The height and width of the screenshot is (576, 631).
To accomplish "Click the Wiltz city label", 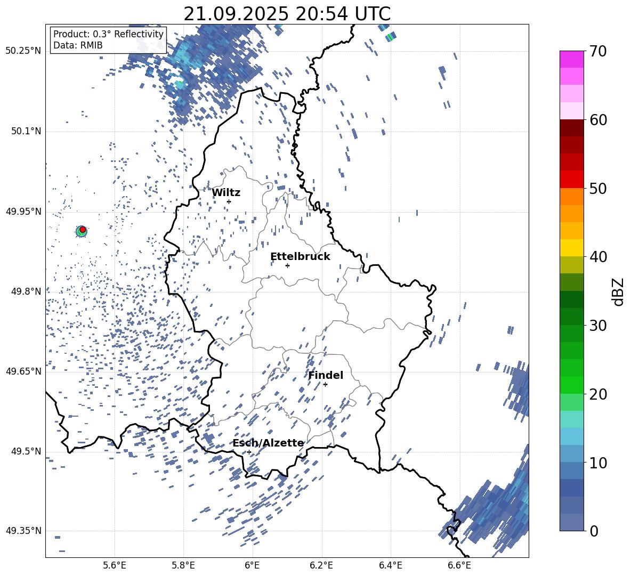I will point(226,193).
